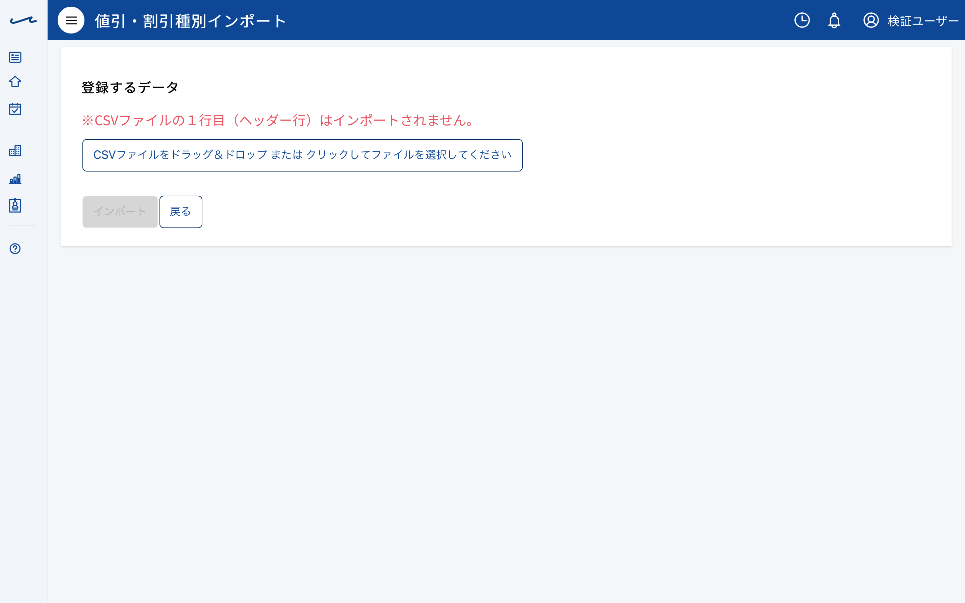The height and width of the screenshot is (603, 965).
Task: Click the 値引・割引種別インポート page title
Action: 191,21
